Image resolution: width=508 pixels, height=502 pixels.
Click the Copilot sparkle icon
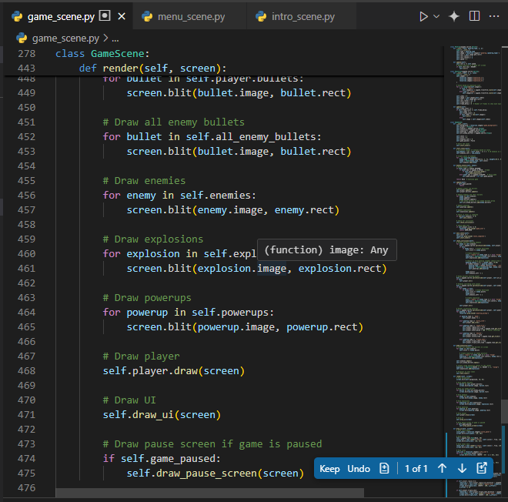click(x=454, y=16)
